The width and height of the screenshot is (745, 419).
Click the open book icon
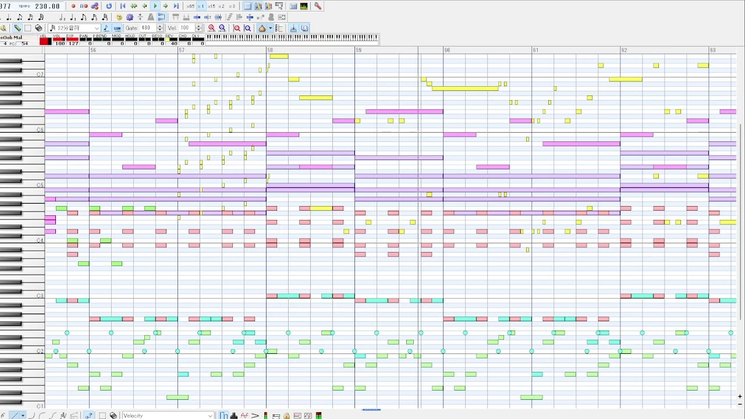(304, 28)
